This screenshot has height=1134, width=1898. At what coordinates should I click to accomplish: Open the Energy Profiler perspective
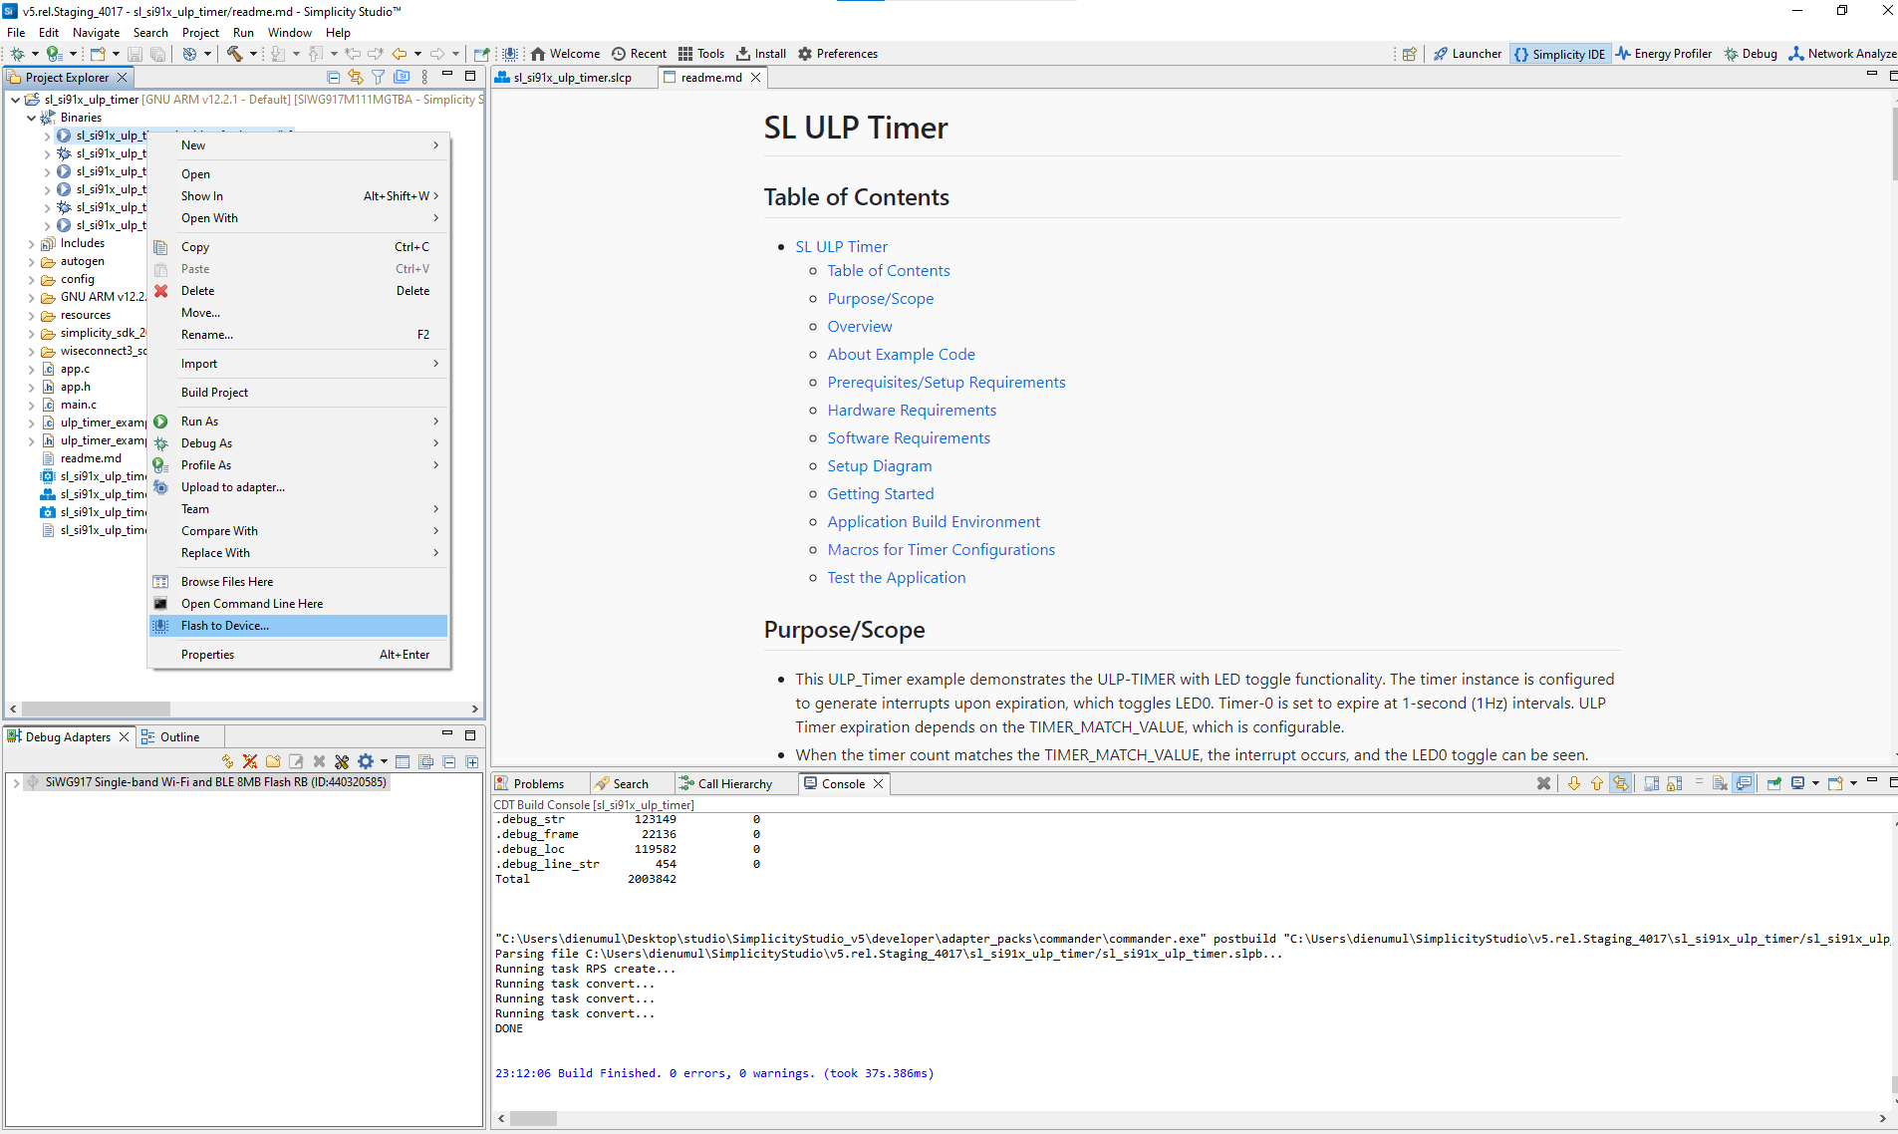[x=1663, y=54]
